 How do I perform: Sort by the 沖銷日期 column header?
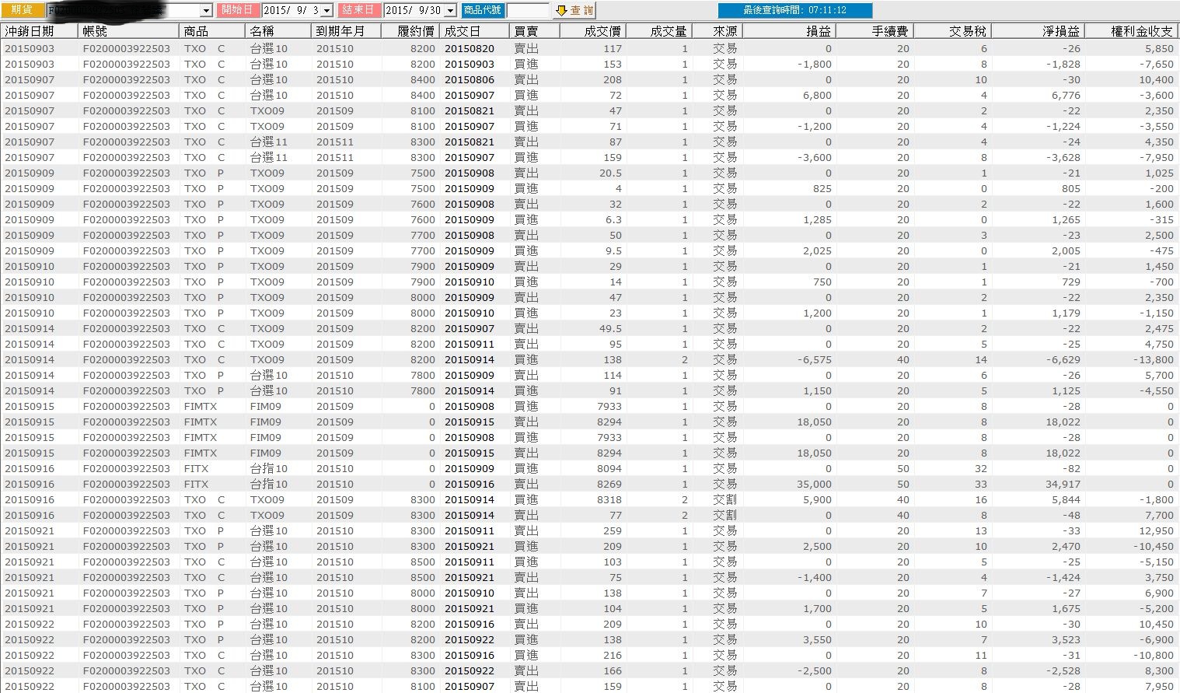tap(40, 31)
